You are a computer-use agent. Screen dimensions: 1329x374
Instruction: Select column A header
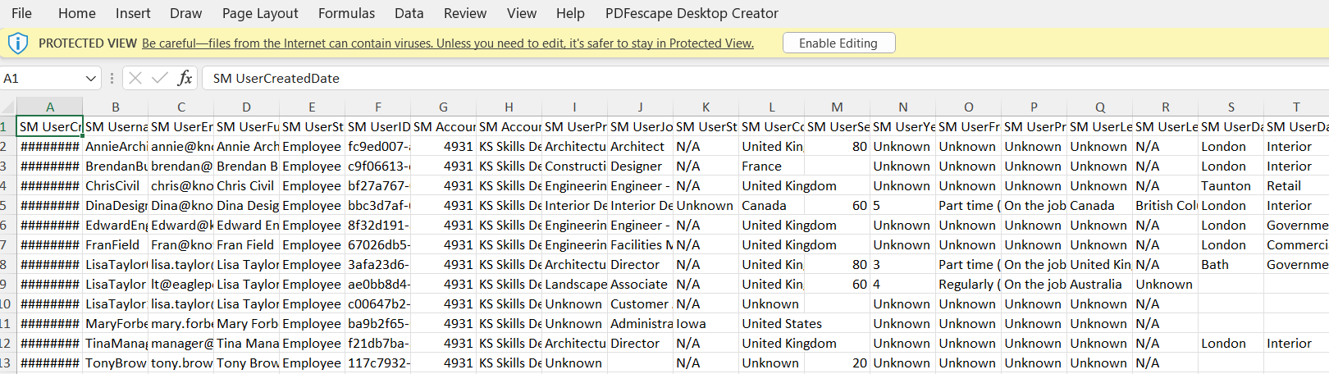point(50,107)
